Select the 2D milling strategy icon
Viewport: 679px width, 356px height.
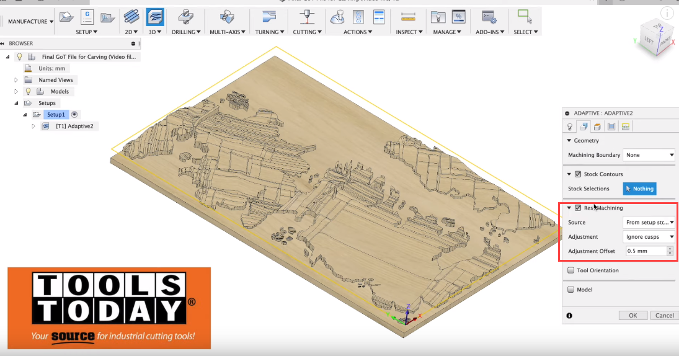click(131, 17)
